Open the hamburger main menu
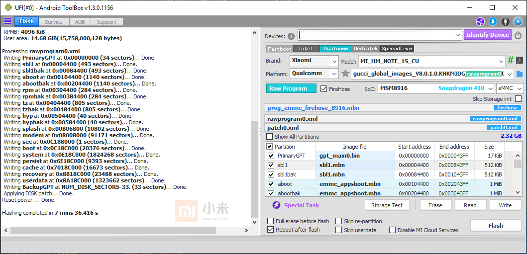The image size is (527, 254). point(7,21)
